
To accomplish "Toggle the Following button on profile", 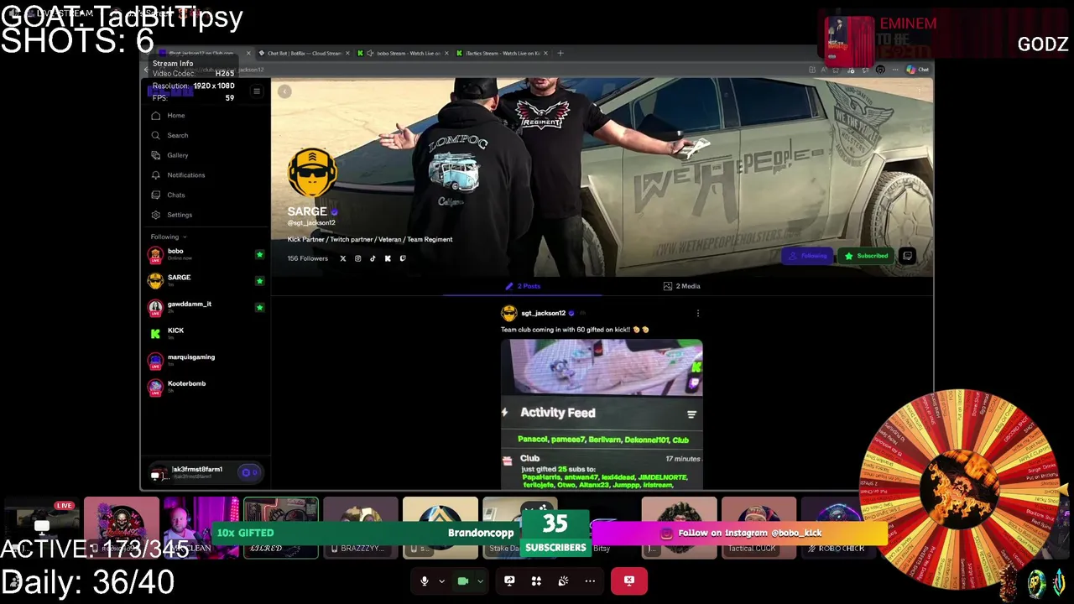I will 808,256.
